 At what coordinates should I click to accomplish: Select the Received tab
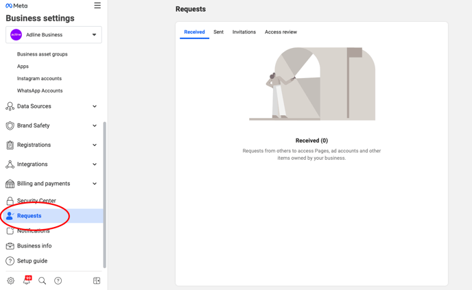point(194,32)
